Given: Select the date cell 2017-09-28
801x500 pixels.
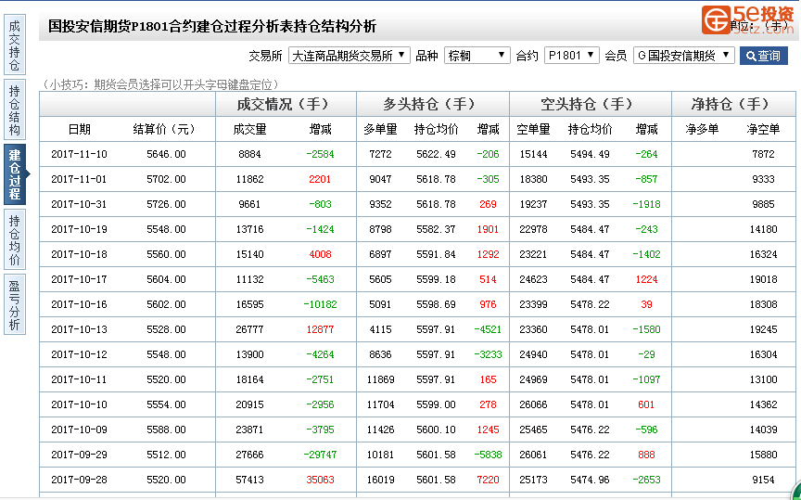Looking at the screenshot, I should click(79, 481).
